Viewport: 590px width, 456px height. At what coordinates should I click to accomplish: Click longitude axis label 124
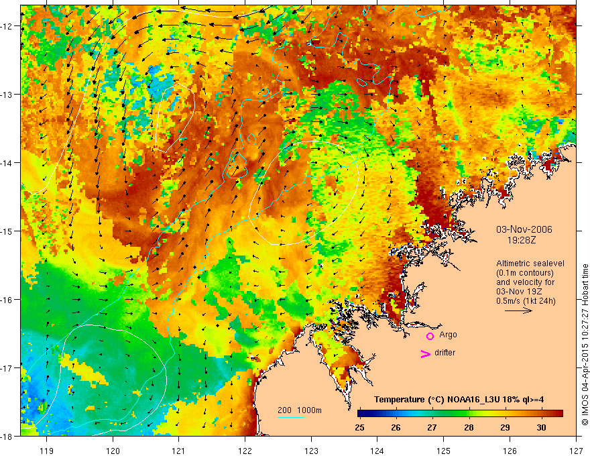pos(377,451)
